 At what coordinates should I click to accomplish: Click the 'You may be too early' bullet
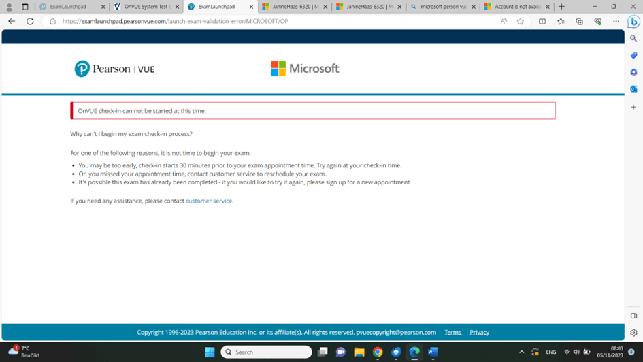240,165
